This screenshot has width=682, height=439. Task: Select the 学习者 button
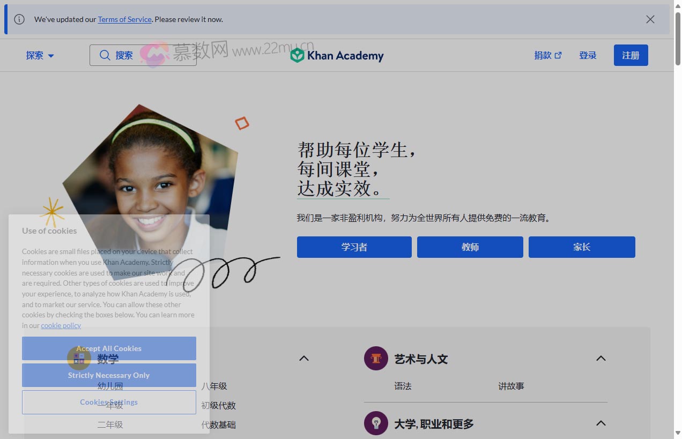point(354,247)
